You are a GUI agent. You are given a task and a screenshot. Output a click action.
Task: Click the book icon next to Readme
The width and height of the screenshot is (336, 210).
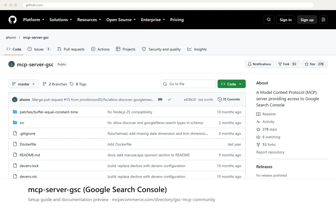pos(258,114)
